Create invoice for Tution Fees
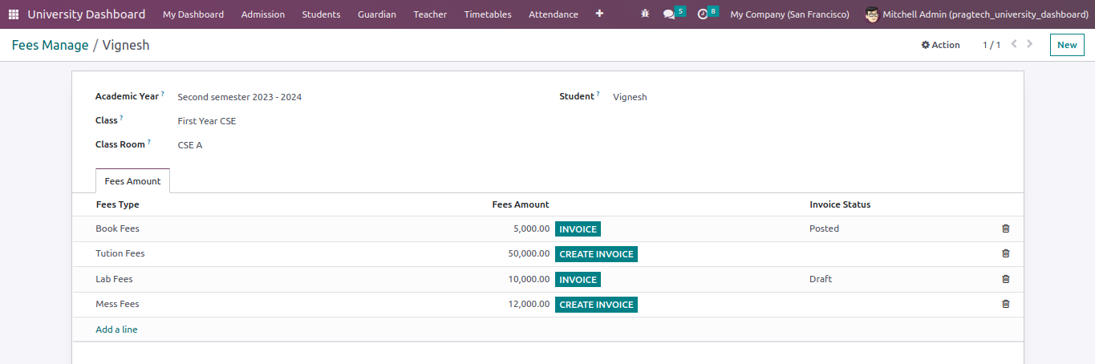The image size is (1095, 364). pyautogui.click(x=596, y=254)
